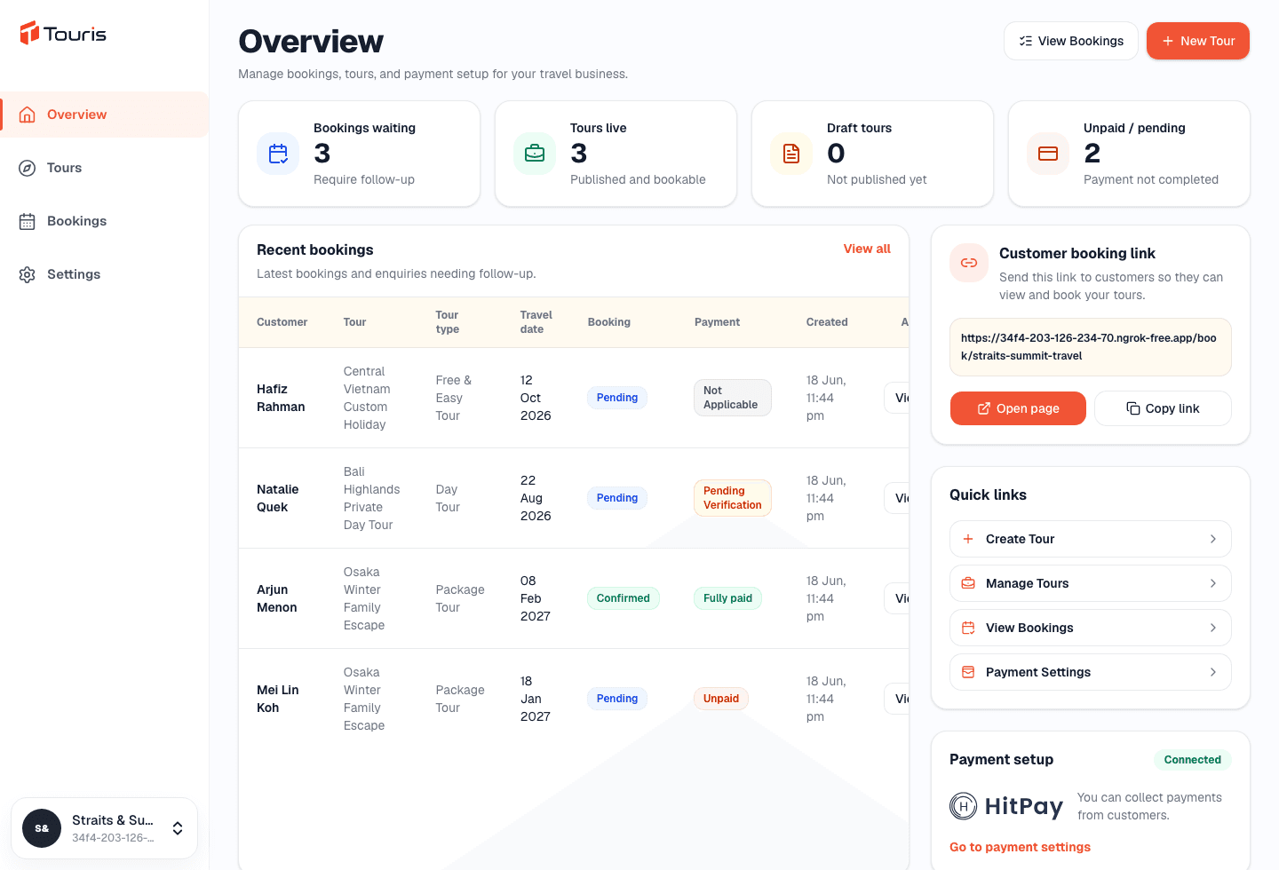Click the Tours compass icon
The height and width of the screenshot is (870, 1279).
(x=28, y=168)
